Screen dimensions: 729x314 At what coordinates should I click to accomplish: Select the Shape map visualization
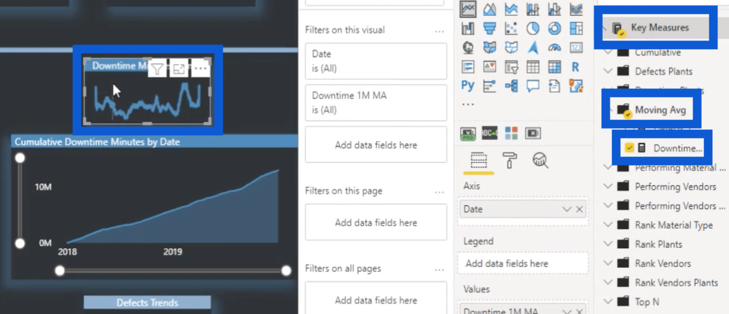(x=511, y=47)
